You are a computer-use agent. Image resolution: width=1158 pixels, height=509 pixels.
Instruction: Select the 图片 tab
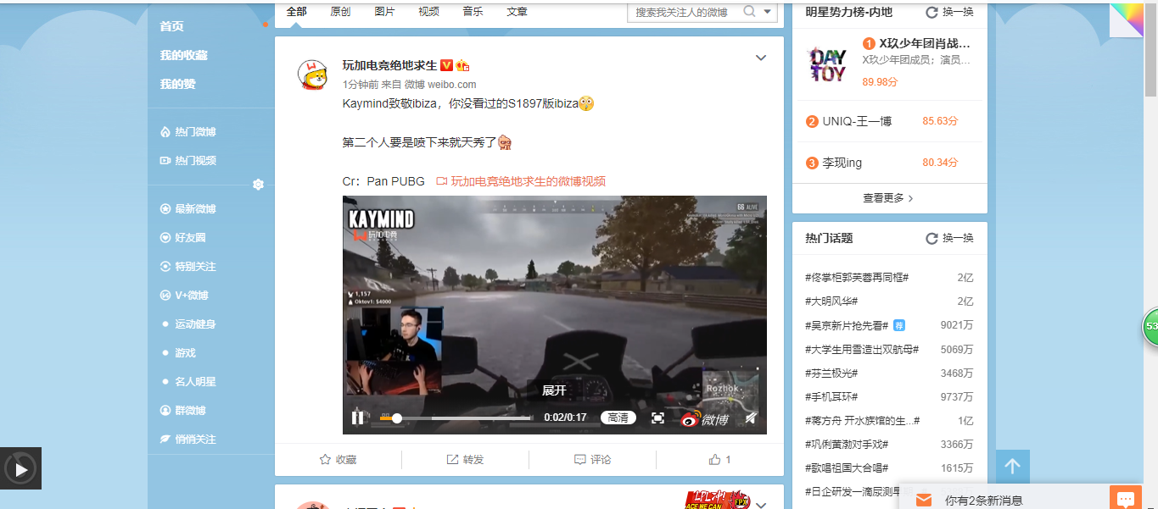tap(384, 12)
